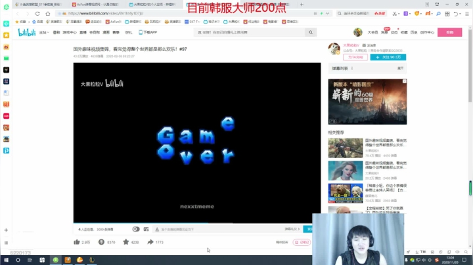Click the pink notes button below video
The height and width of the screenshot is (265, 473).
tap(302, 242)
